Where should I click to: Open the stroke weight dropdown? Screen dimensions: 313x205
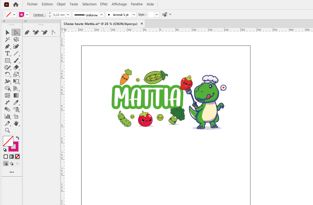coord(68,15)
